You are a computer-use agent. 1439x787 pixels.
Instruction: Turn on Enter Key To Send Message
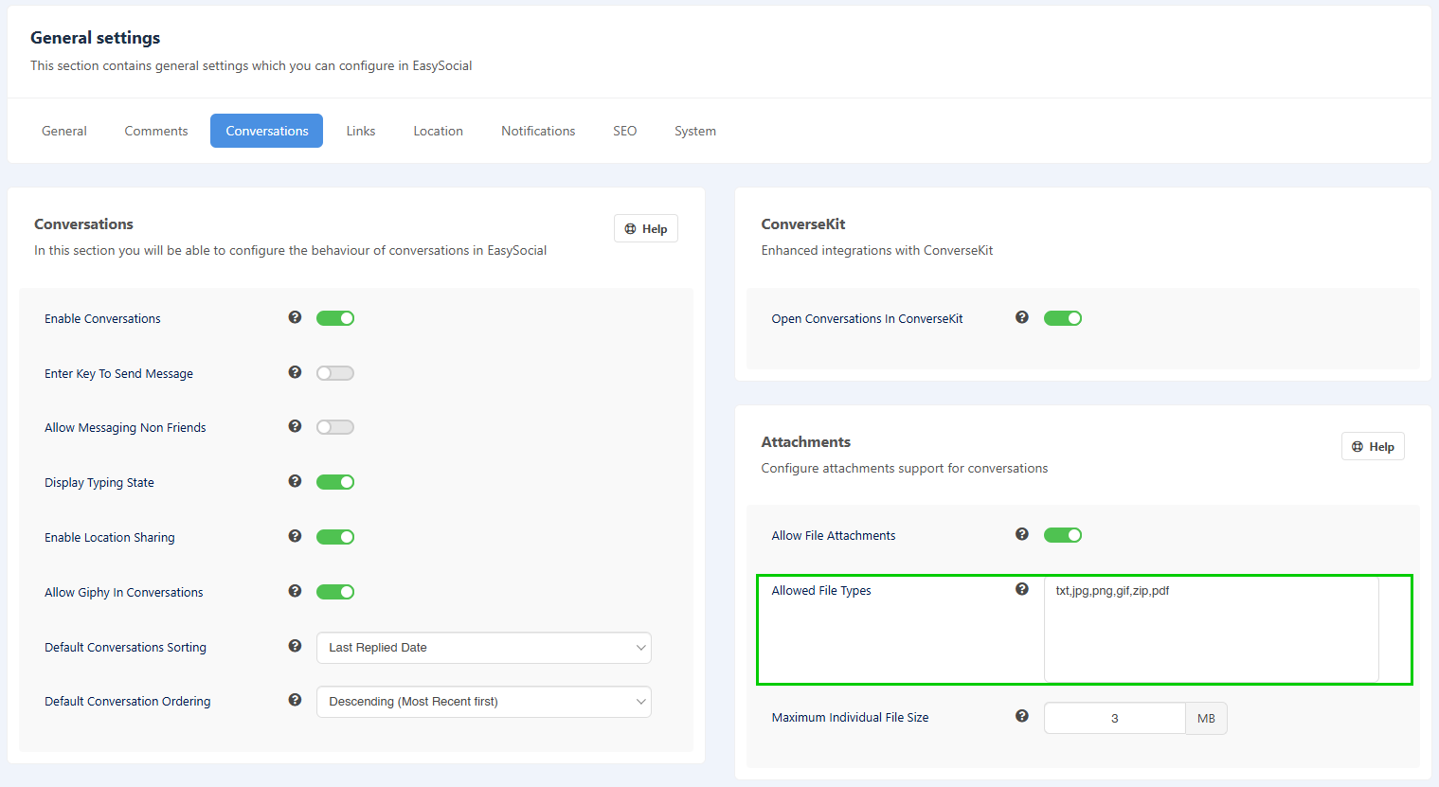pos(335,373)
